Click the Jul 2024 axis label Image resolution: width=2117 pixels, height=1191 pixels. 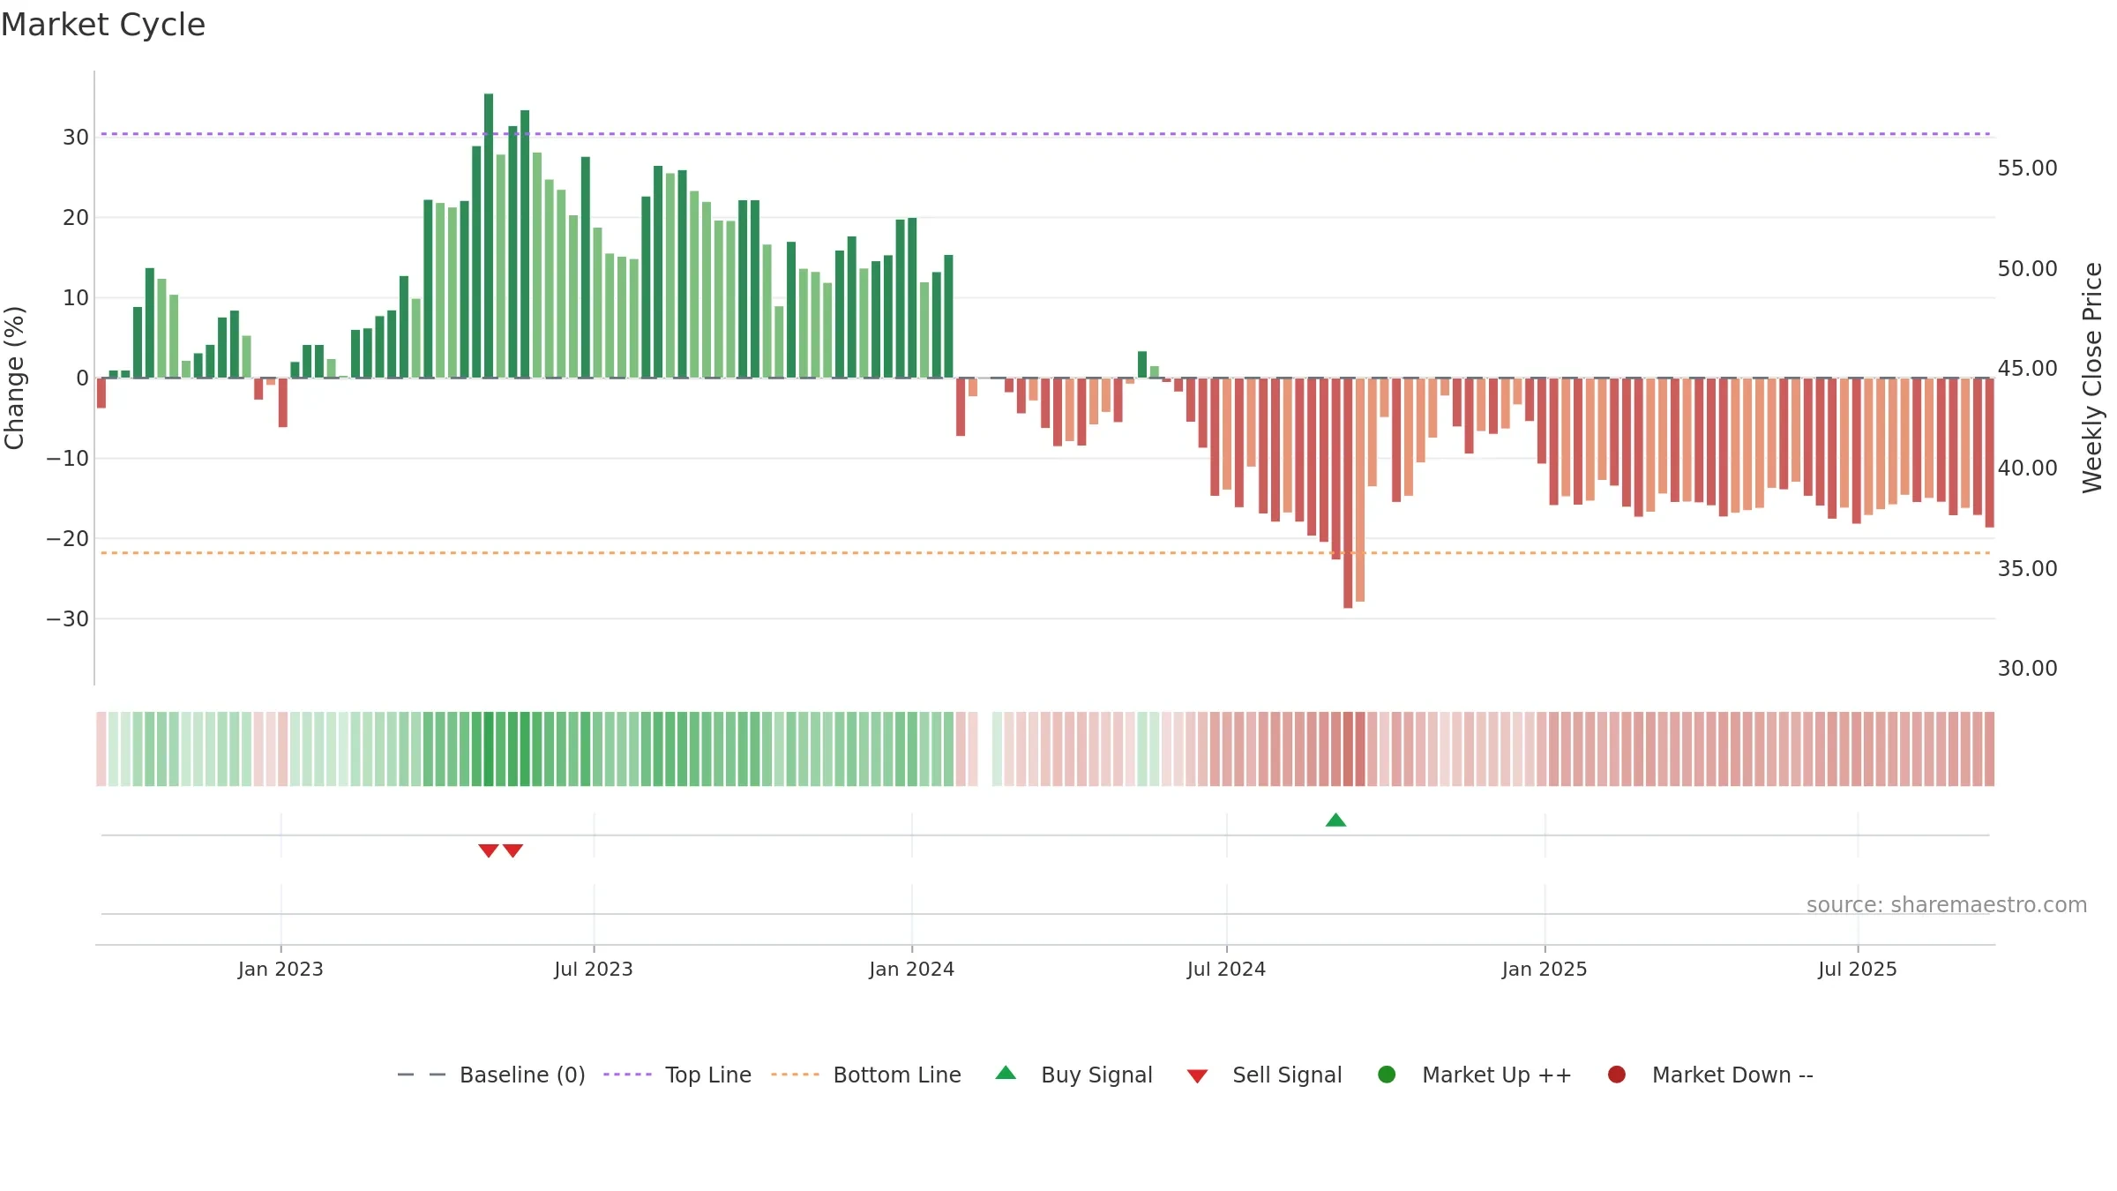pyautogui.click(x=1226, y=969)
